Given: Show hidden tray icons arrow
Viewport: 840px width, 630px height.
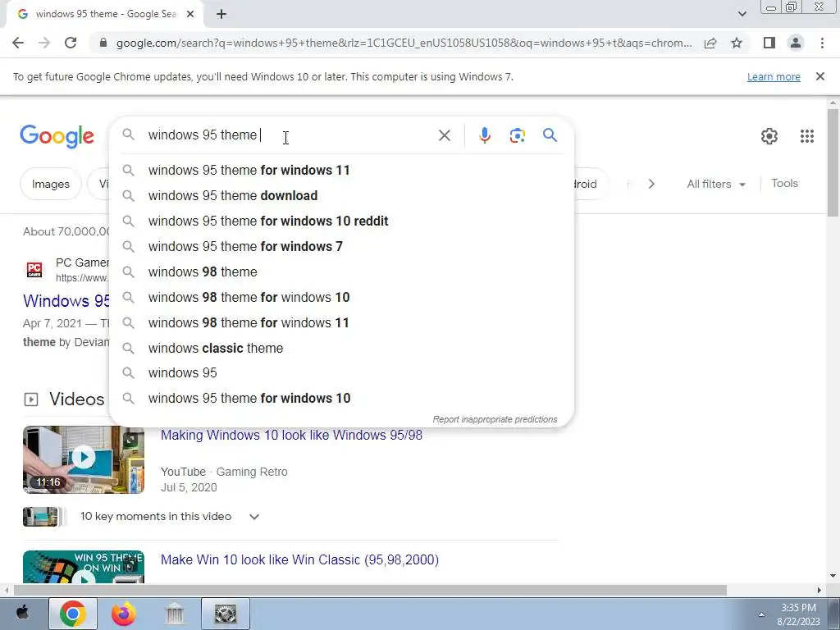Looking at the screenshot, I should click(x=761, y=614).
